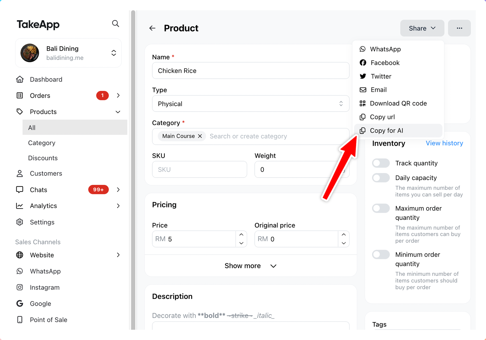Select Copy for AI menu entry
The height and width of the screenshot is (340, 486).
[x=398, y=130]
